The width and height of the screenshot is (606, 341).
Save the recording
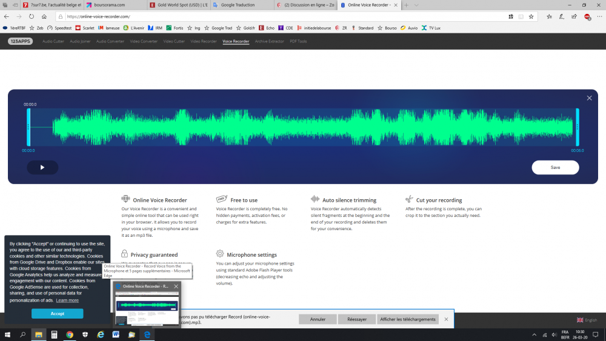(555, 167)
